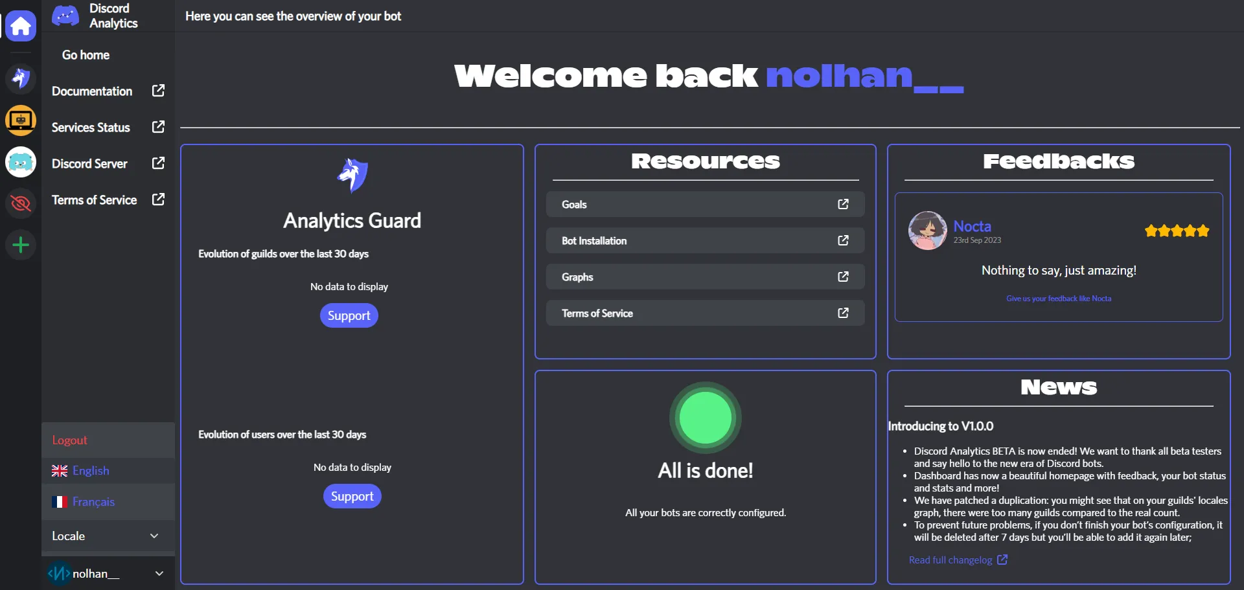Image resolution: width=1244 pixels, height=590 pixels.
Task: Open Terms of Service resource row
Action: [x=705, y=313]
